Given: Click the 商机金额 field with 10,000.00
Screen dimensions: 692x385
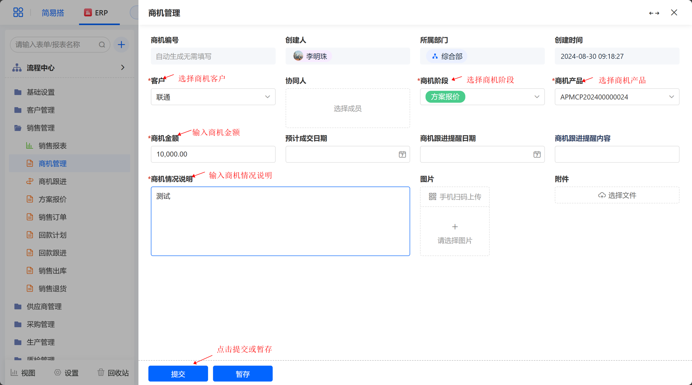Looking at the screenshot, I should (213, 154).
